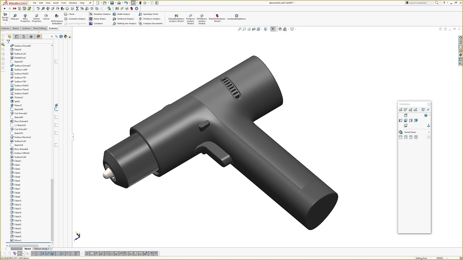Select the Sensor tool

46,17
